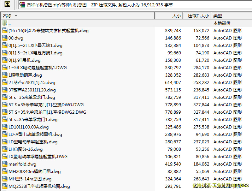Select file name manifold.dwg

22,164
